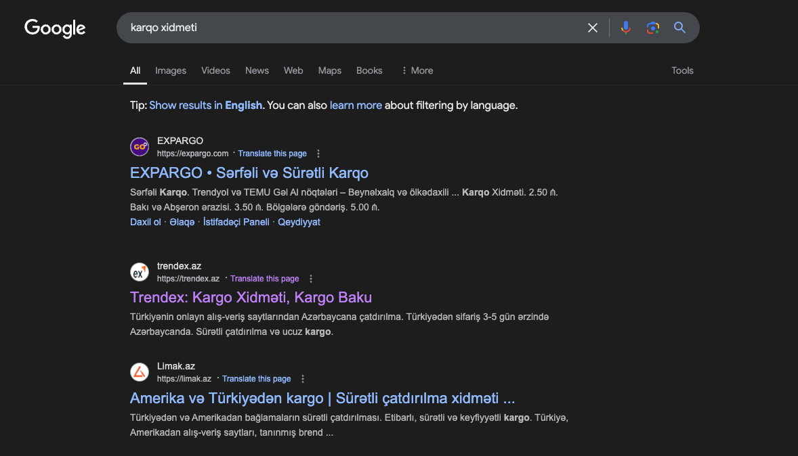Open the Tools filter options

(682, 70)
